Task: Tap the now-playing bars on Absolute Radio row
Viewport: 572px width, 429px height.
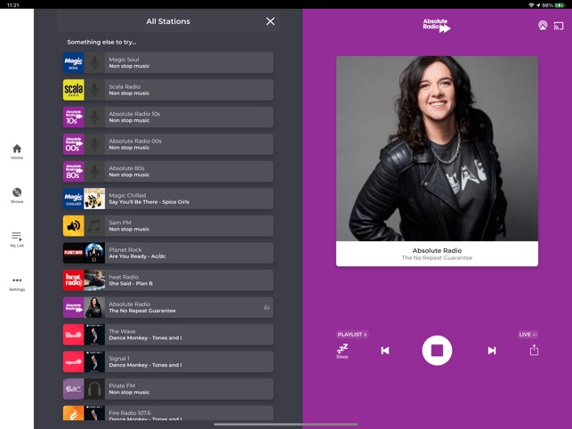Action: coord(267,307)
